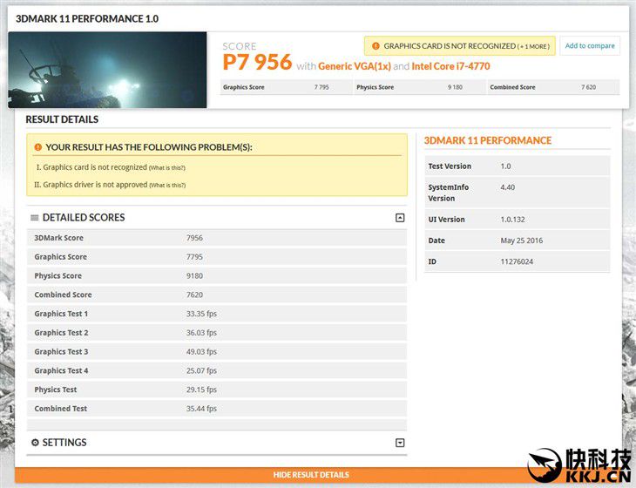Click Graphics Test 1 value 33.35 fps
Image resolution: width=636 pixels, height=488 pixels.
click(x=201, y=314)
